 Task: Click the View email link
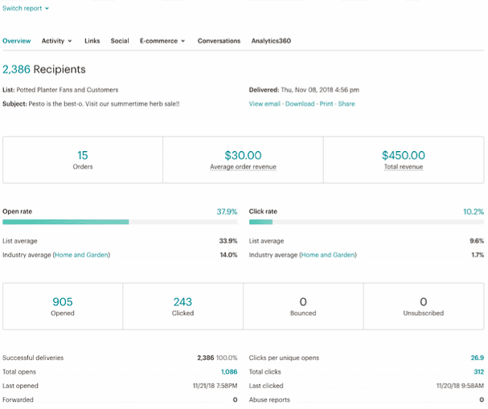(x=265, y=104)
